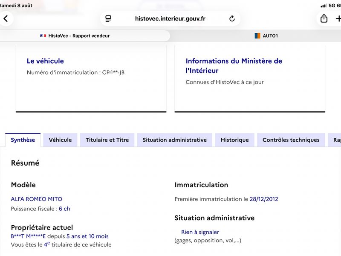Click the 4e titulaire de ce véhicule line
The width and height of the screenshot is (341, 256).
(61, 244)
